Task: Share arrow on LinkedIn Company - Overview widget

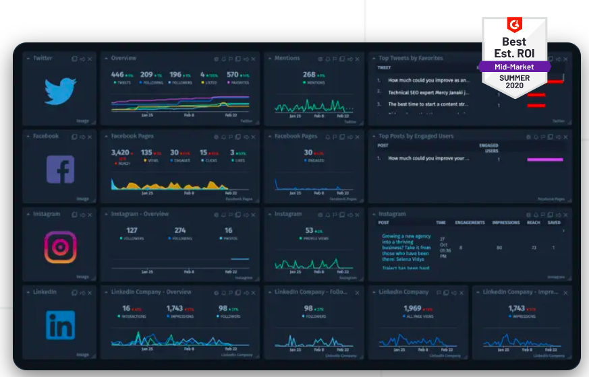Action: click(x=246, y=293)
